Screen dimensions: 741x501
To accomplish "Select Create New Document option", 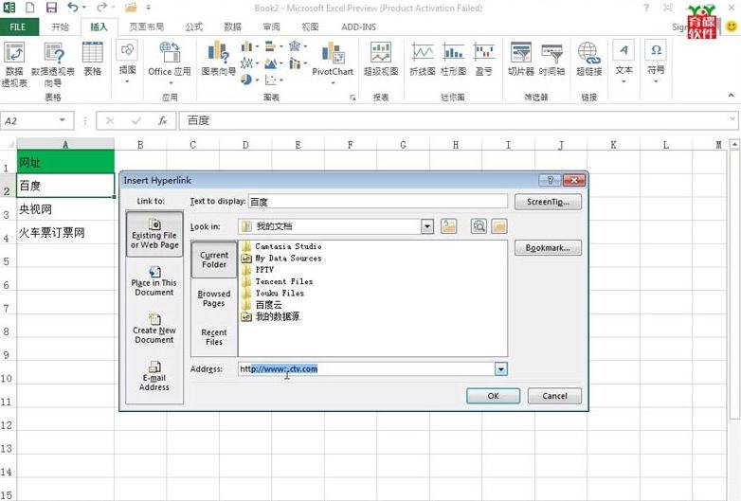I will point(154,329).
